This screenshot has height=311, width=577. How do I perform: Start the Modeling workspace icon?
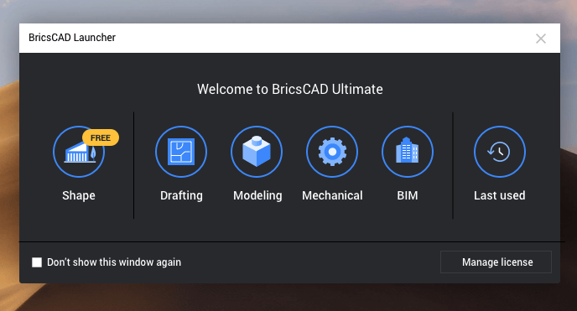[x=257, y=152]
